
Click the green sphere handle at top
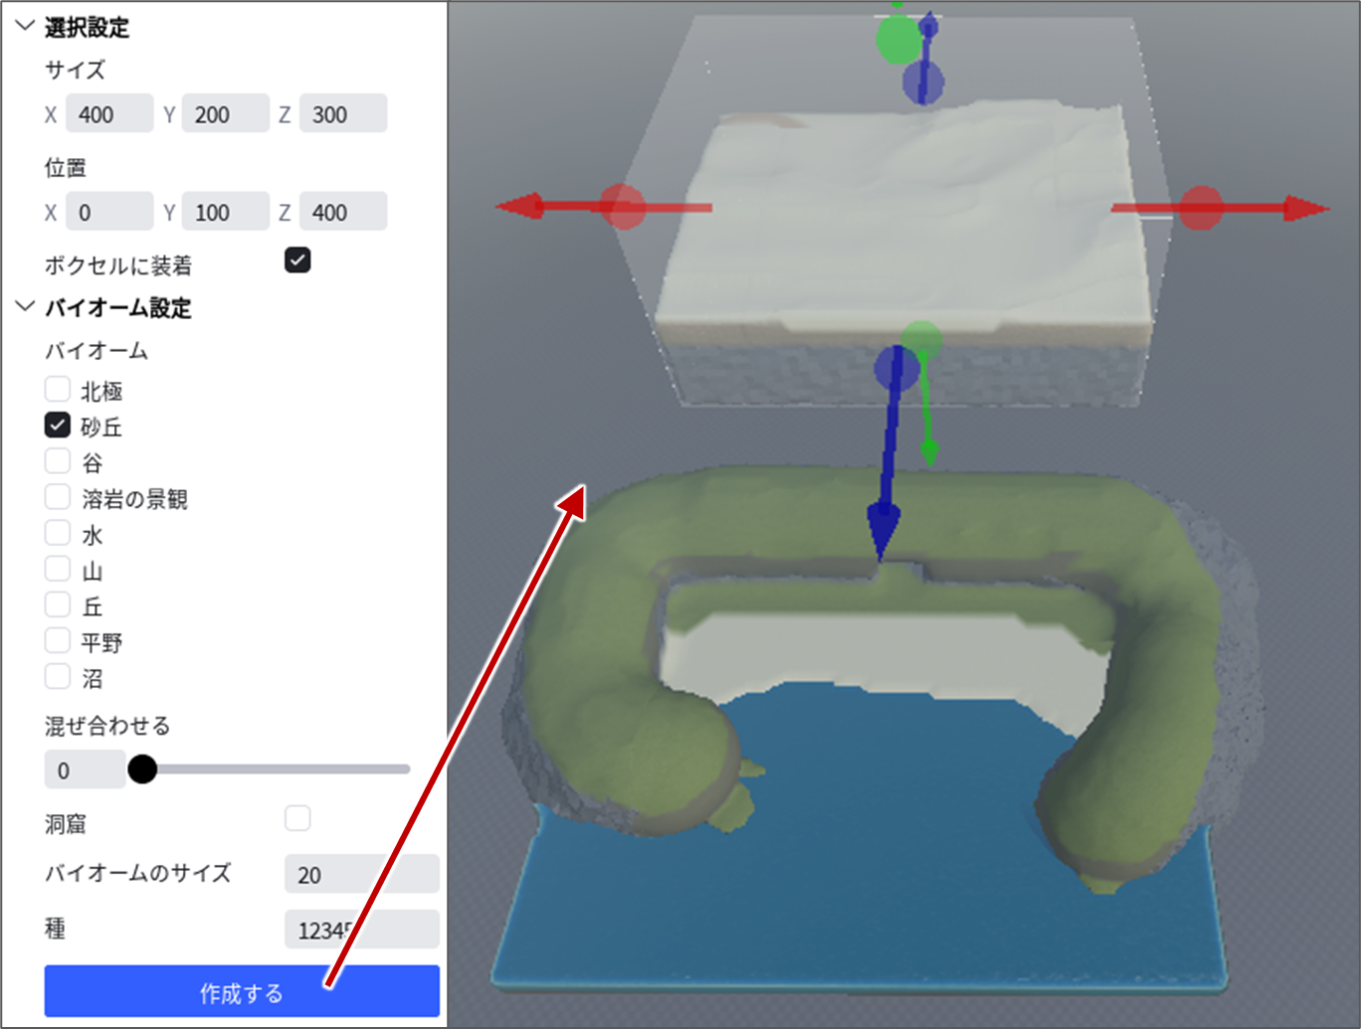point(898,40)
